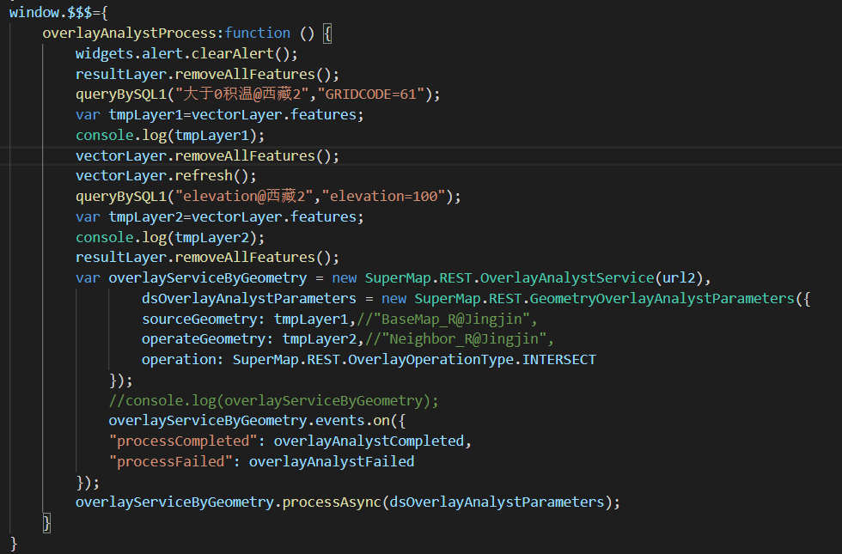Click the highlighted opening brace after function ()
842x554 pixels.
pyautogui.click(x=327, y=33)
